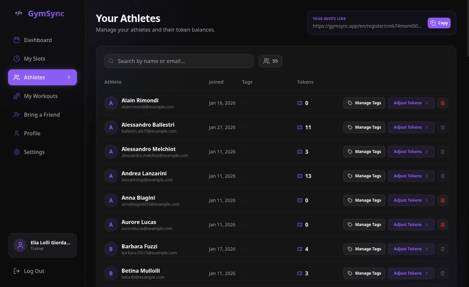Copy the invite link
The image size is (469, 287).
pyautogui.click(x=439, y=23)
